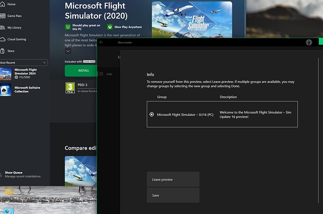The width and height of the screenshot is (323, 214).
Task: Click the Description column header
Action: coord(228,97)
